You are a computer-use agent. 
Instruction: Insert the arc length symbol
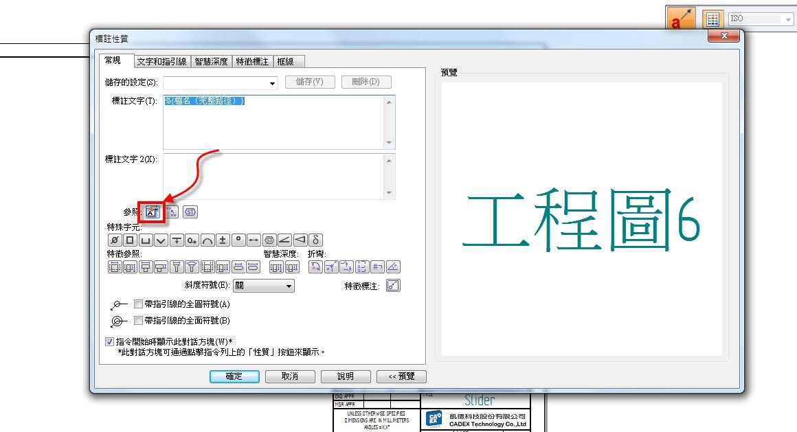click(x=207, y=240)
